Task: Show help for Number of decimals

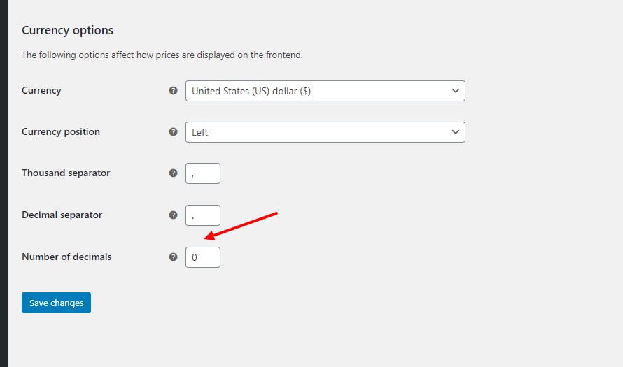Action: (174, 257)
